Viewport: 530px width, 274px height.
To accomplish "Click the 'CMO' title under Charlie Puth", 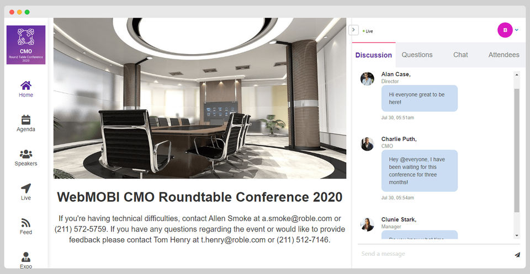I will point(387,146).
